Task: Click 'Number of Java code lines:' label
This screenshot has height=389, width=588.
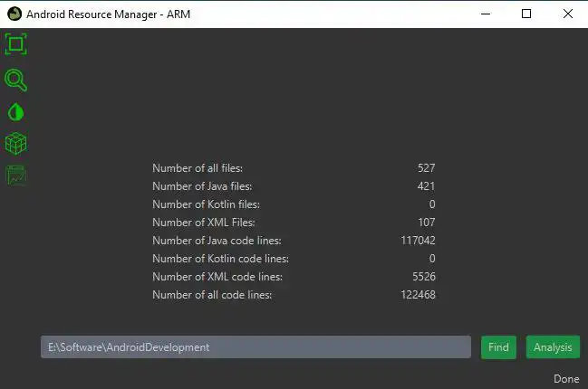Action: pos(217,241)
